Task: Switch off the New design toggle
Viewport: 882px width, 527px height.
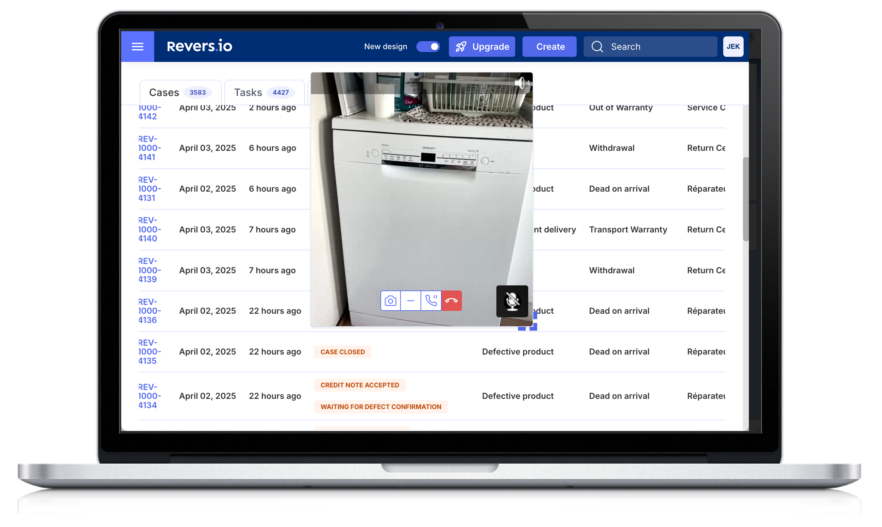Action: 428,47
